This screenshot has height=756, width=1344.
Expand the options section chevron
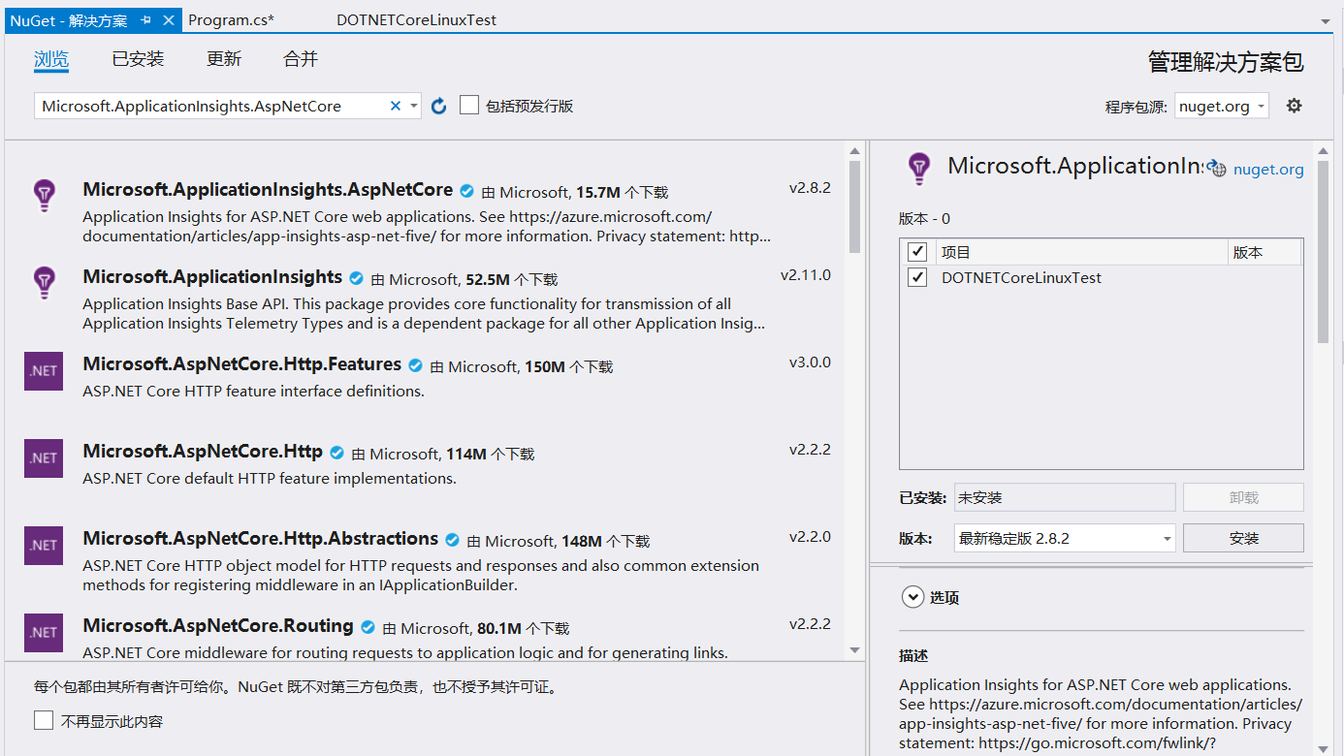coord(912,597)
